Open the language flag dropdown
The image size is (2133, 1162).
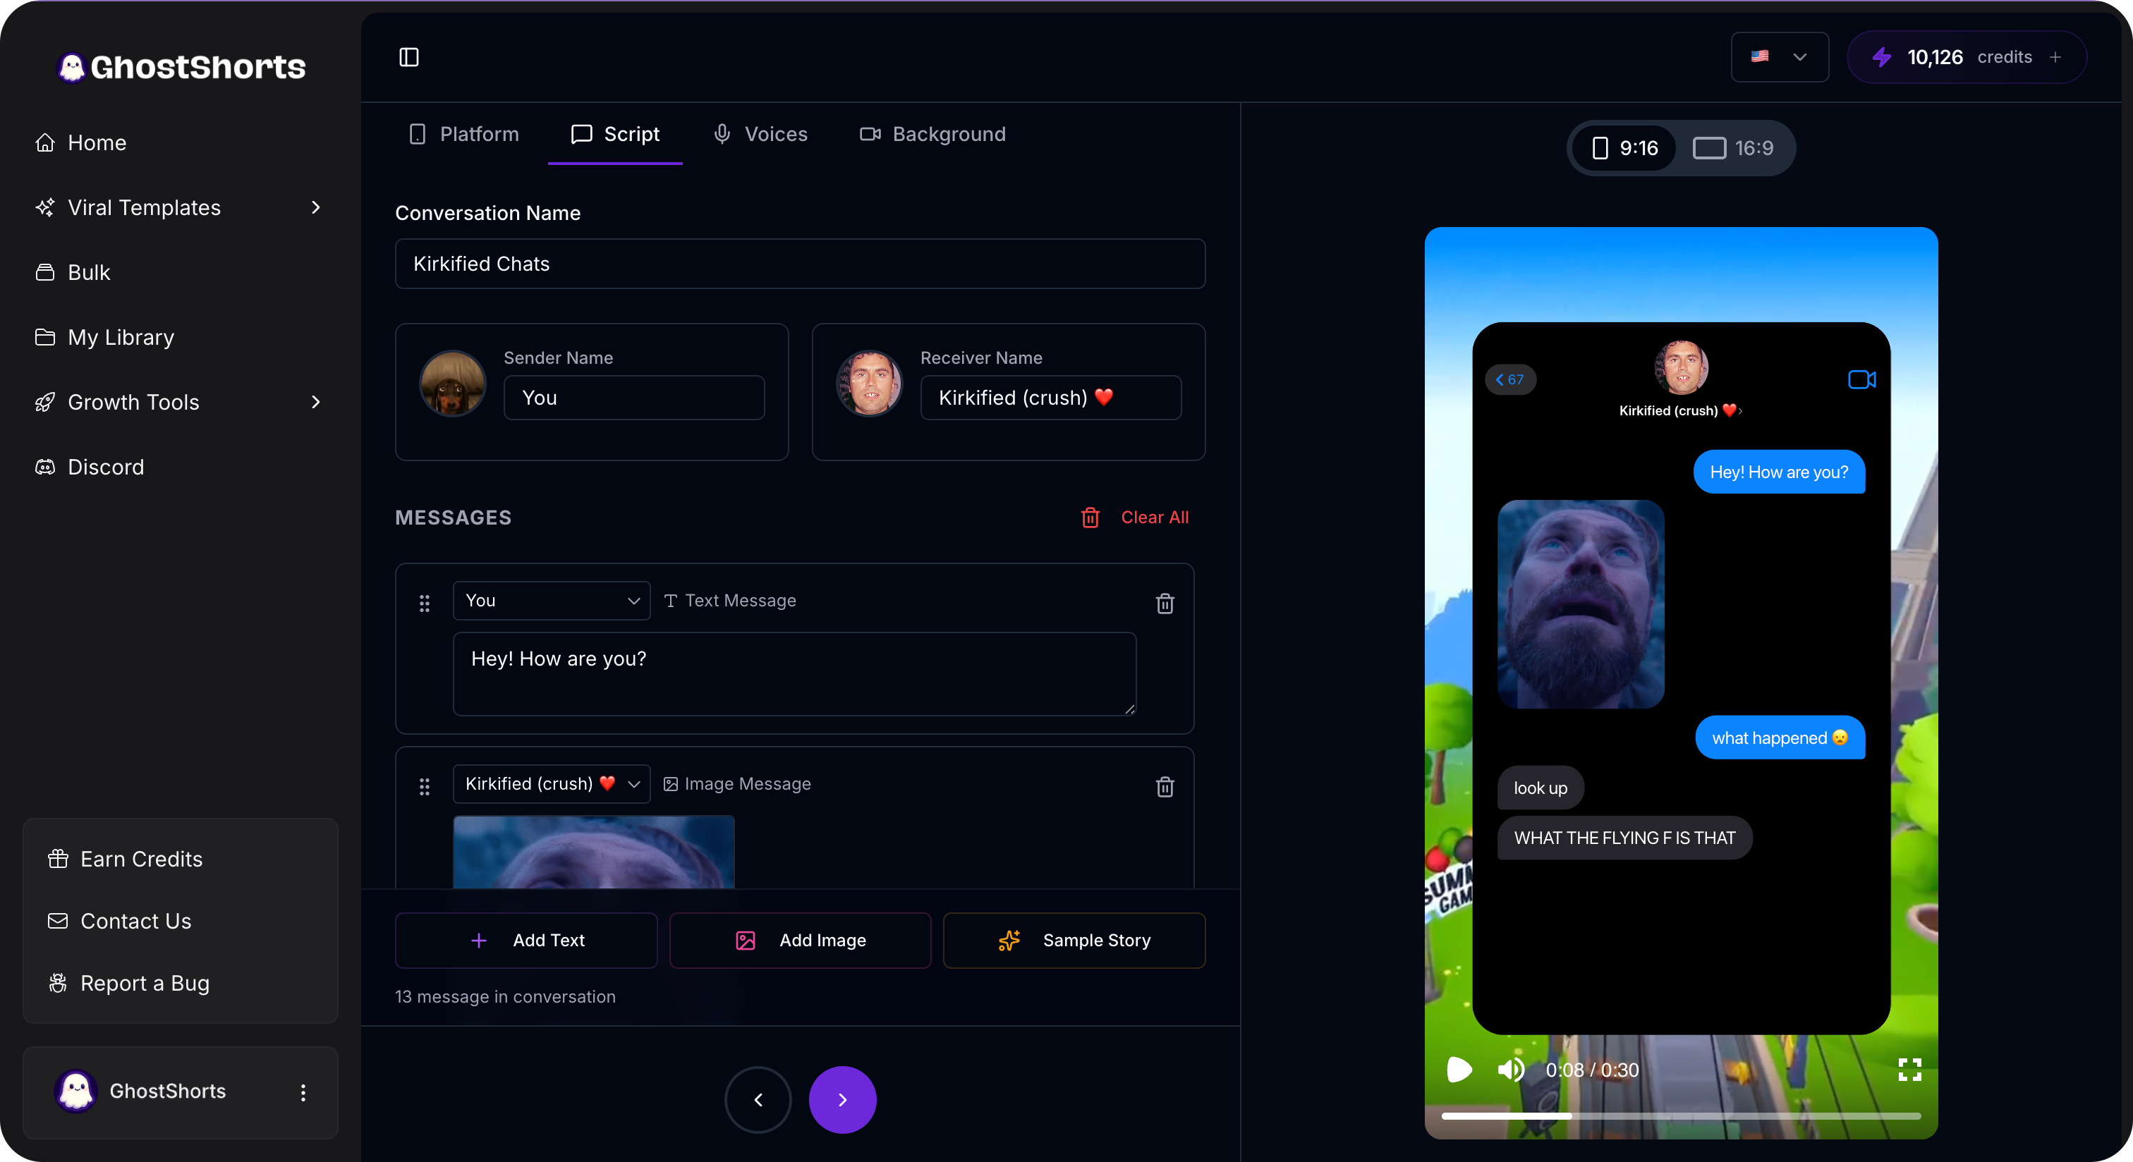(x=1780, y=57)
